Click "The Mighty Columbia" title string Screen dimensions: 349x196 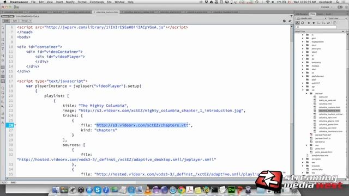[x=102, y=106]
